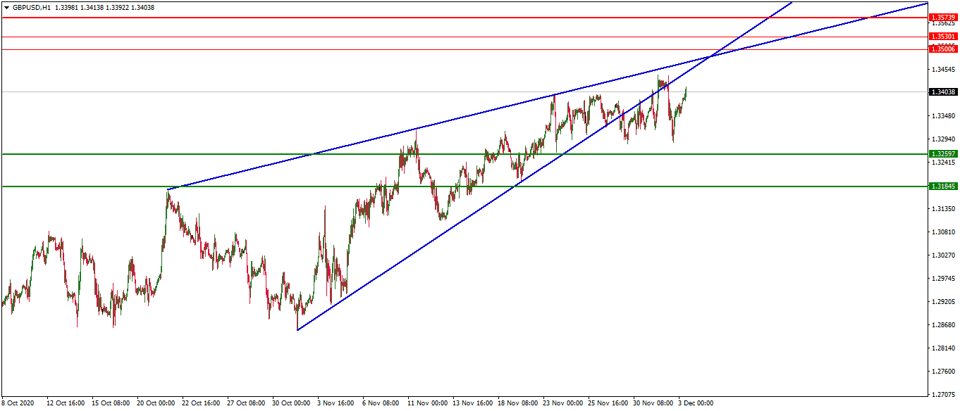Viewport: 960px width, 411px height.
Task: Click the 3 Dec 00:00 time axis label
Action: point(694,405)
